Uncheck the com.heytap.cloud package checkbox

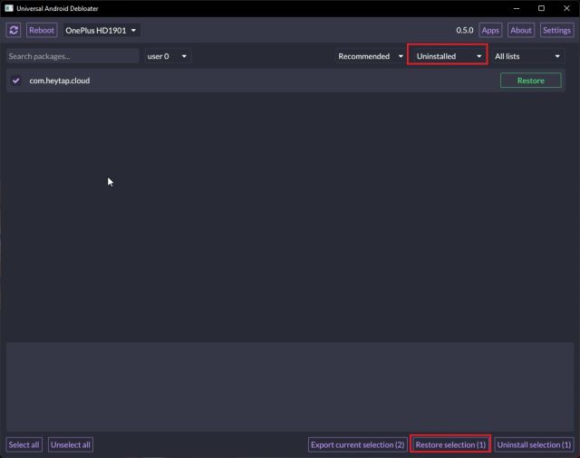pos(16,81)
